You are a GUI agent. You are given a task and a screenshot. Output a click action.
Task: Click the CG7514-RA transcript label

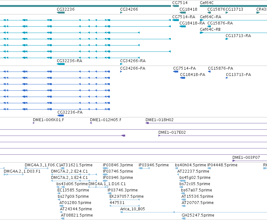pos(184,17)
